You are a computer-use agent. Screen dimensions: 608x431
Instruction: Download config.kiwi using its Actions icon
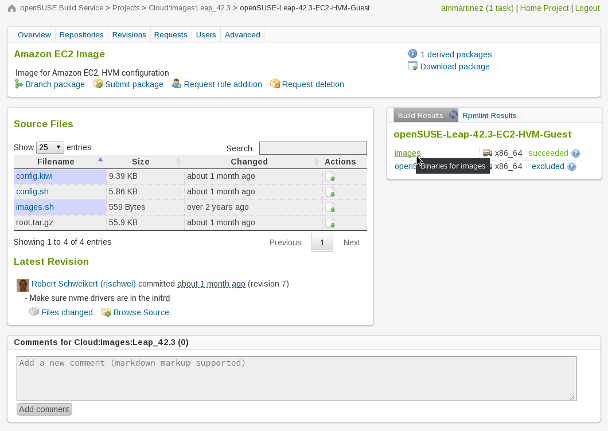[x=330, y=176]
